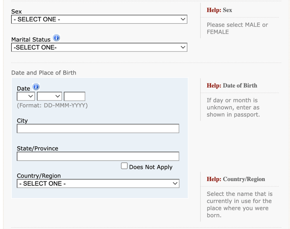The image size is (290, 229).
Task: Click the Help: Date of Birth heading
Action: point(232,86)
